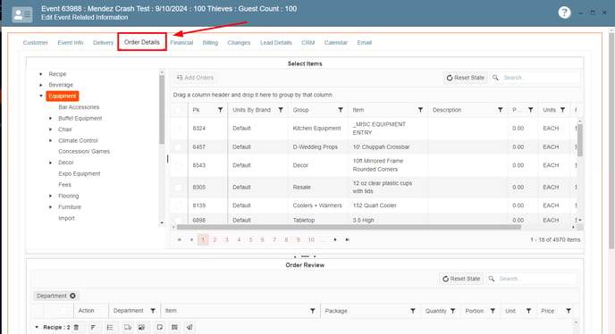Viewport: 615px width, 334px height.
Task: Tick checkbox for row 8324
Action: coord(178,129)
